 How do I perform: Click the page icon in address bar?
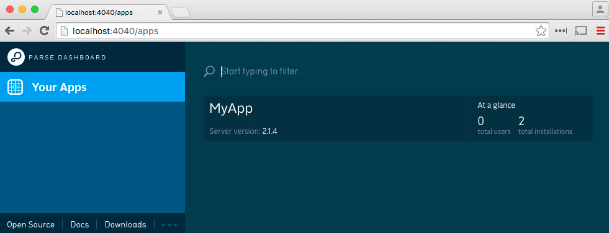tap(65, 31)
